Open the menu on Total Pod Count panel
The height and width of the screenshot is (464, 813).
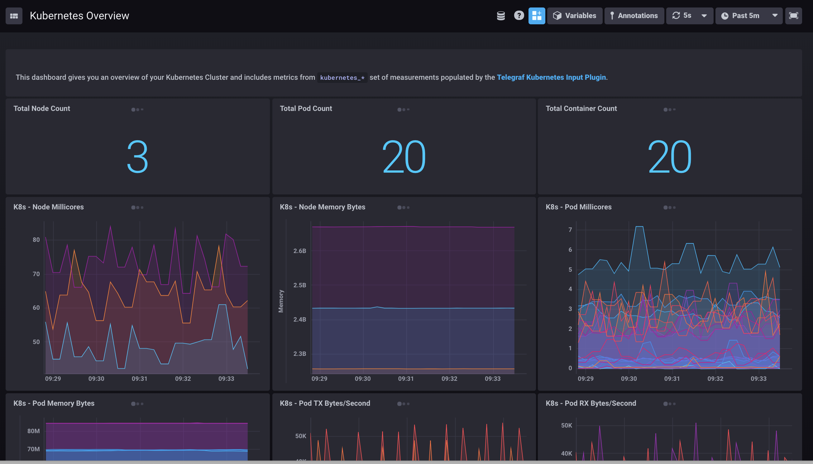(403, 109)
